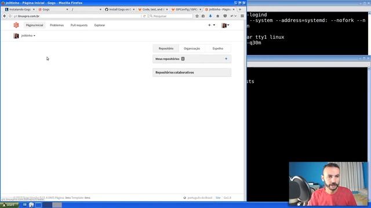Click the show desktop icon on taskbar

point(24,205)
